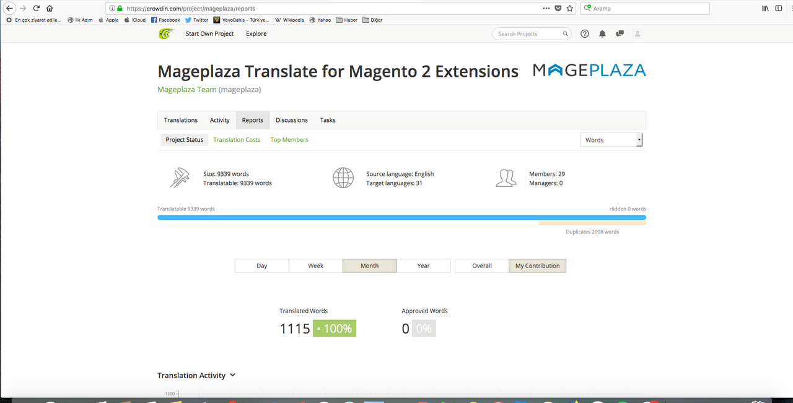Image resolution: width=793 pixels, height=403 pixels.
Task: Click the 'Duplicates 2008 words' label
Action: [592, 232]
